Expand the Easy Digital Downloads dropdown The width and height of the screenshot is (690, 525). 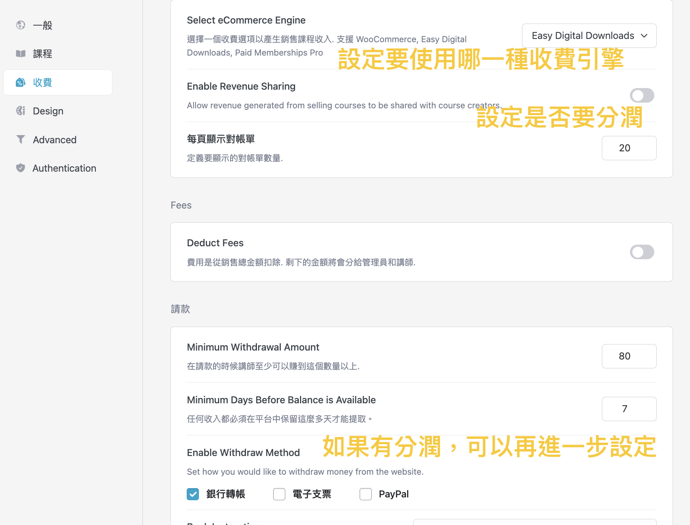point(589,36)
